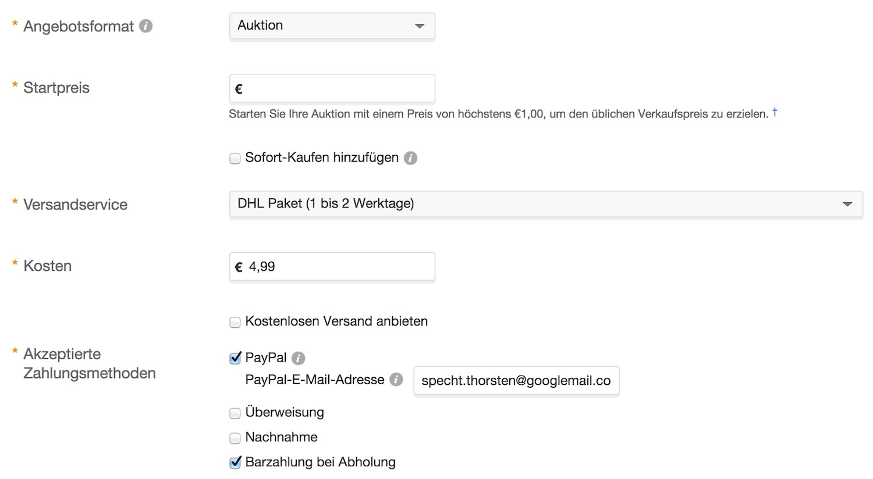Enable Nachnahme payment checkbox
The width and height of the screenshot is (873, 479).
pyautogui.click(x=235, y=438)
